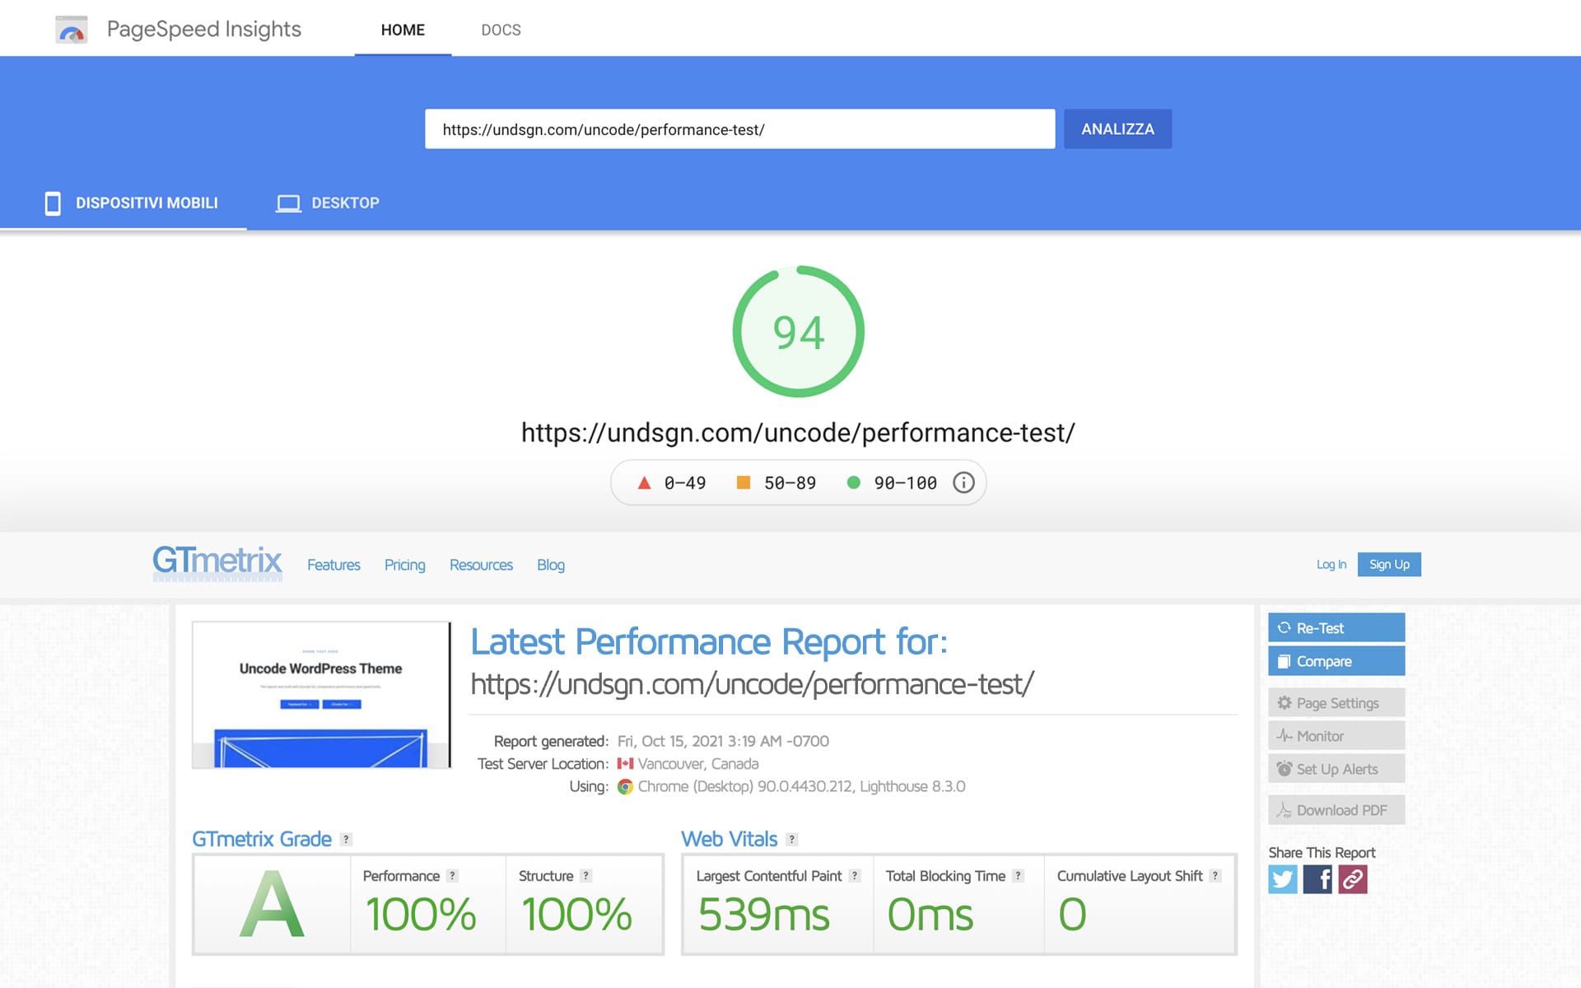
Task: Click the Re-Test button
Action: 1336,627
